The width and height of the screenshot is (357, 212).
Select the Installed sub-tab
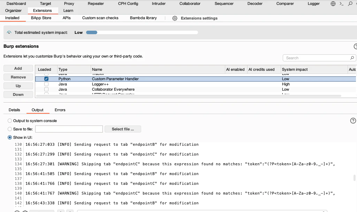[x=12, y=18]
